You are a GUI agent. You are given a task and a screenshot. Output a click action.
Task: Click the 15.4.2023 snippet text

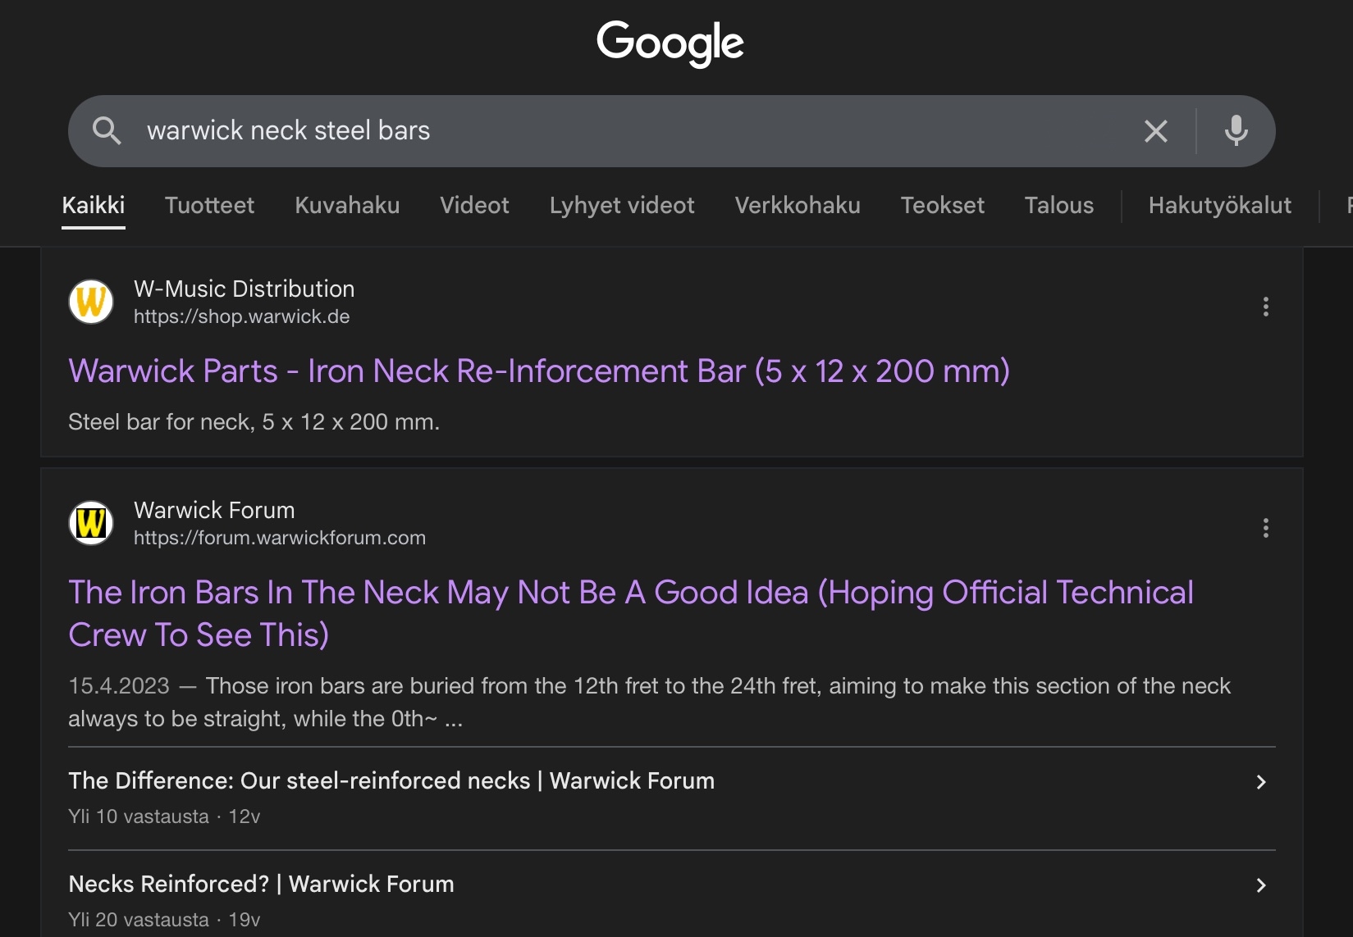coord(649,702)
